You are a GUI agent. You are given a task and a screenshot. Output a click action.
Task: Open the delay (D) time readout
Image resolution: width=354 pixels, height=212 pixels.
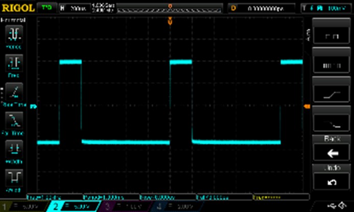point(262,8)
